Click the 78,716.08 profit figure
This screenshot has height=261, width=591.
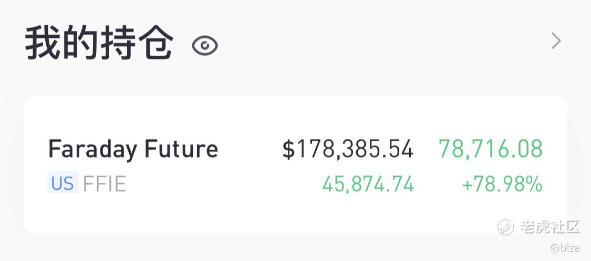490,149
